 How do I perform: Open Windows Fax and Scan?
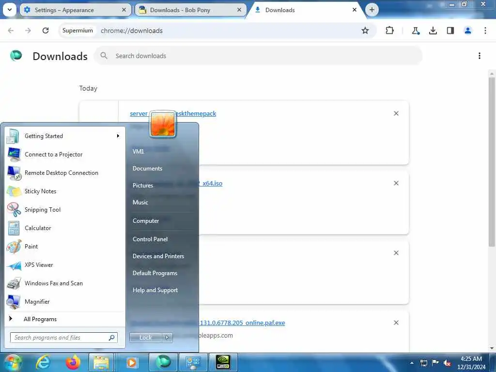(65, 283)
